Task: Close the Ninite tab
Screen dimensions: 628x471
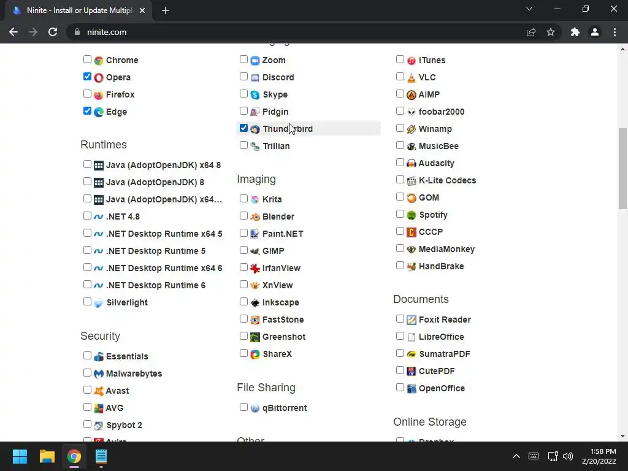Action: coord(142,10)
